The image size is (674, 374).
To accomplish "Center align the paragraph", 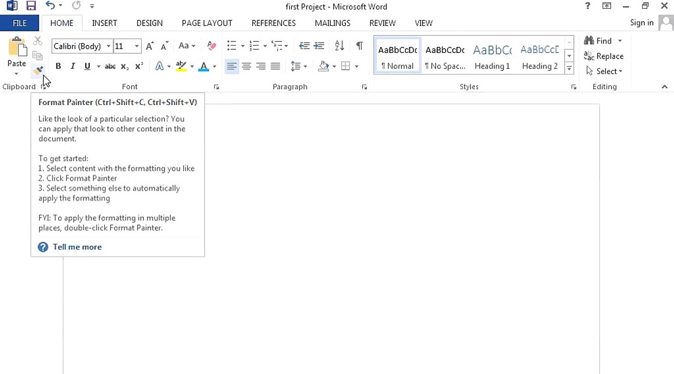I will click(246, 66).
